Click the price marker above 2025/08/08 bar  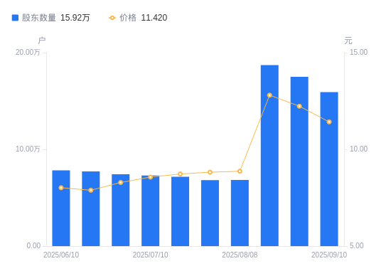coord(240,171)
